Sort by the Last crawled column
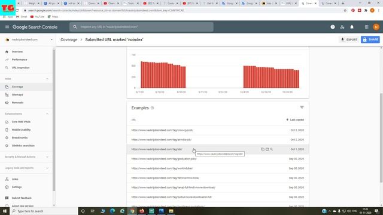The image size is (383, 215). pyautogui.click(x=295, y=119)
